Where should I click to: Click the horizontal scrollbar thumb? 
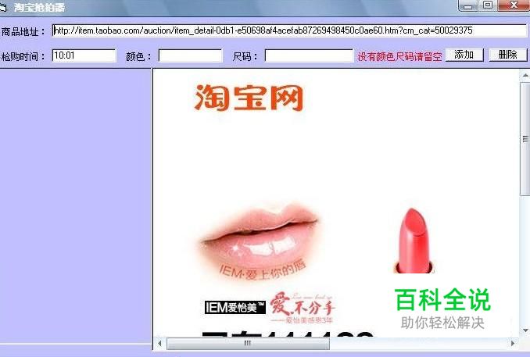248,343
